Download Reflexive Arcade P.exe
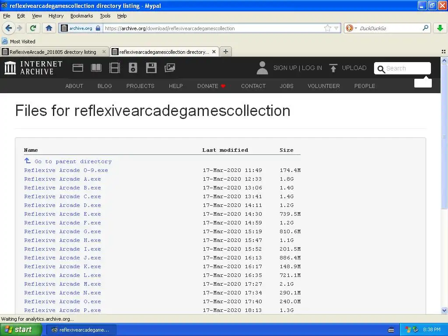Image resolution: width=448 pixels, height=336 pixels. tap(63, 310)
